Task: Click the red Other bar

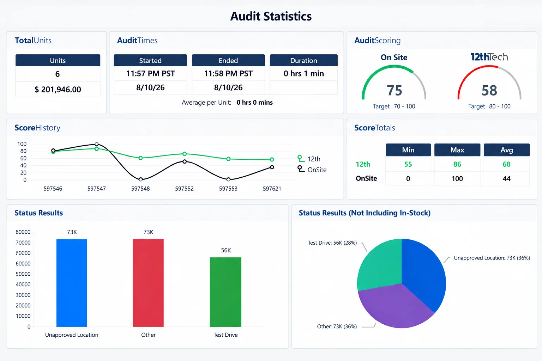Action: tap(148, 283)
